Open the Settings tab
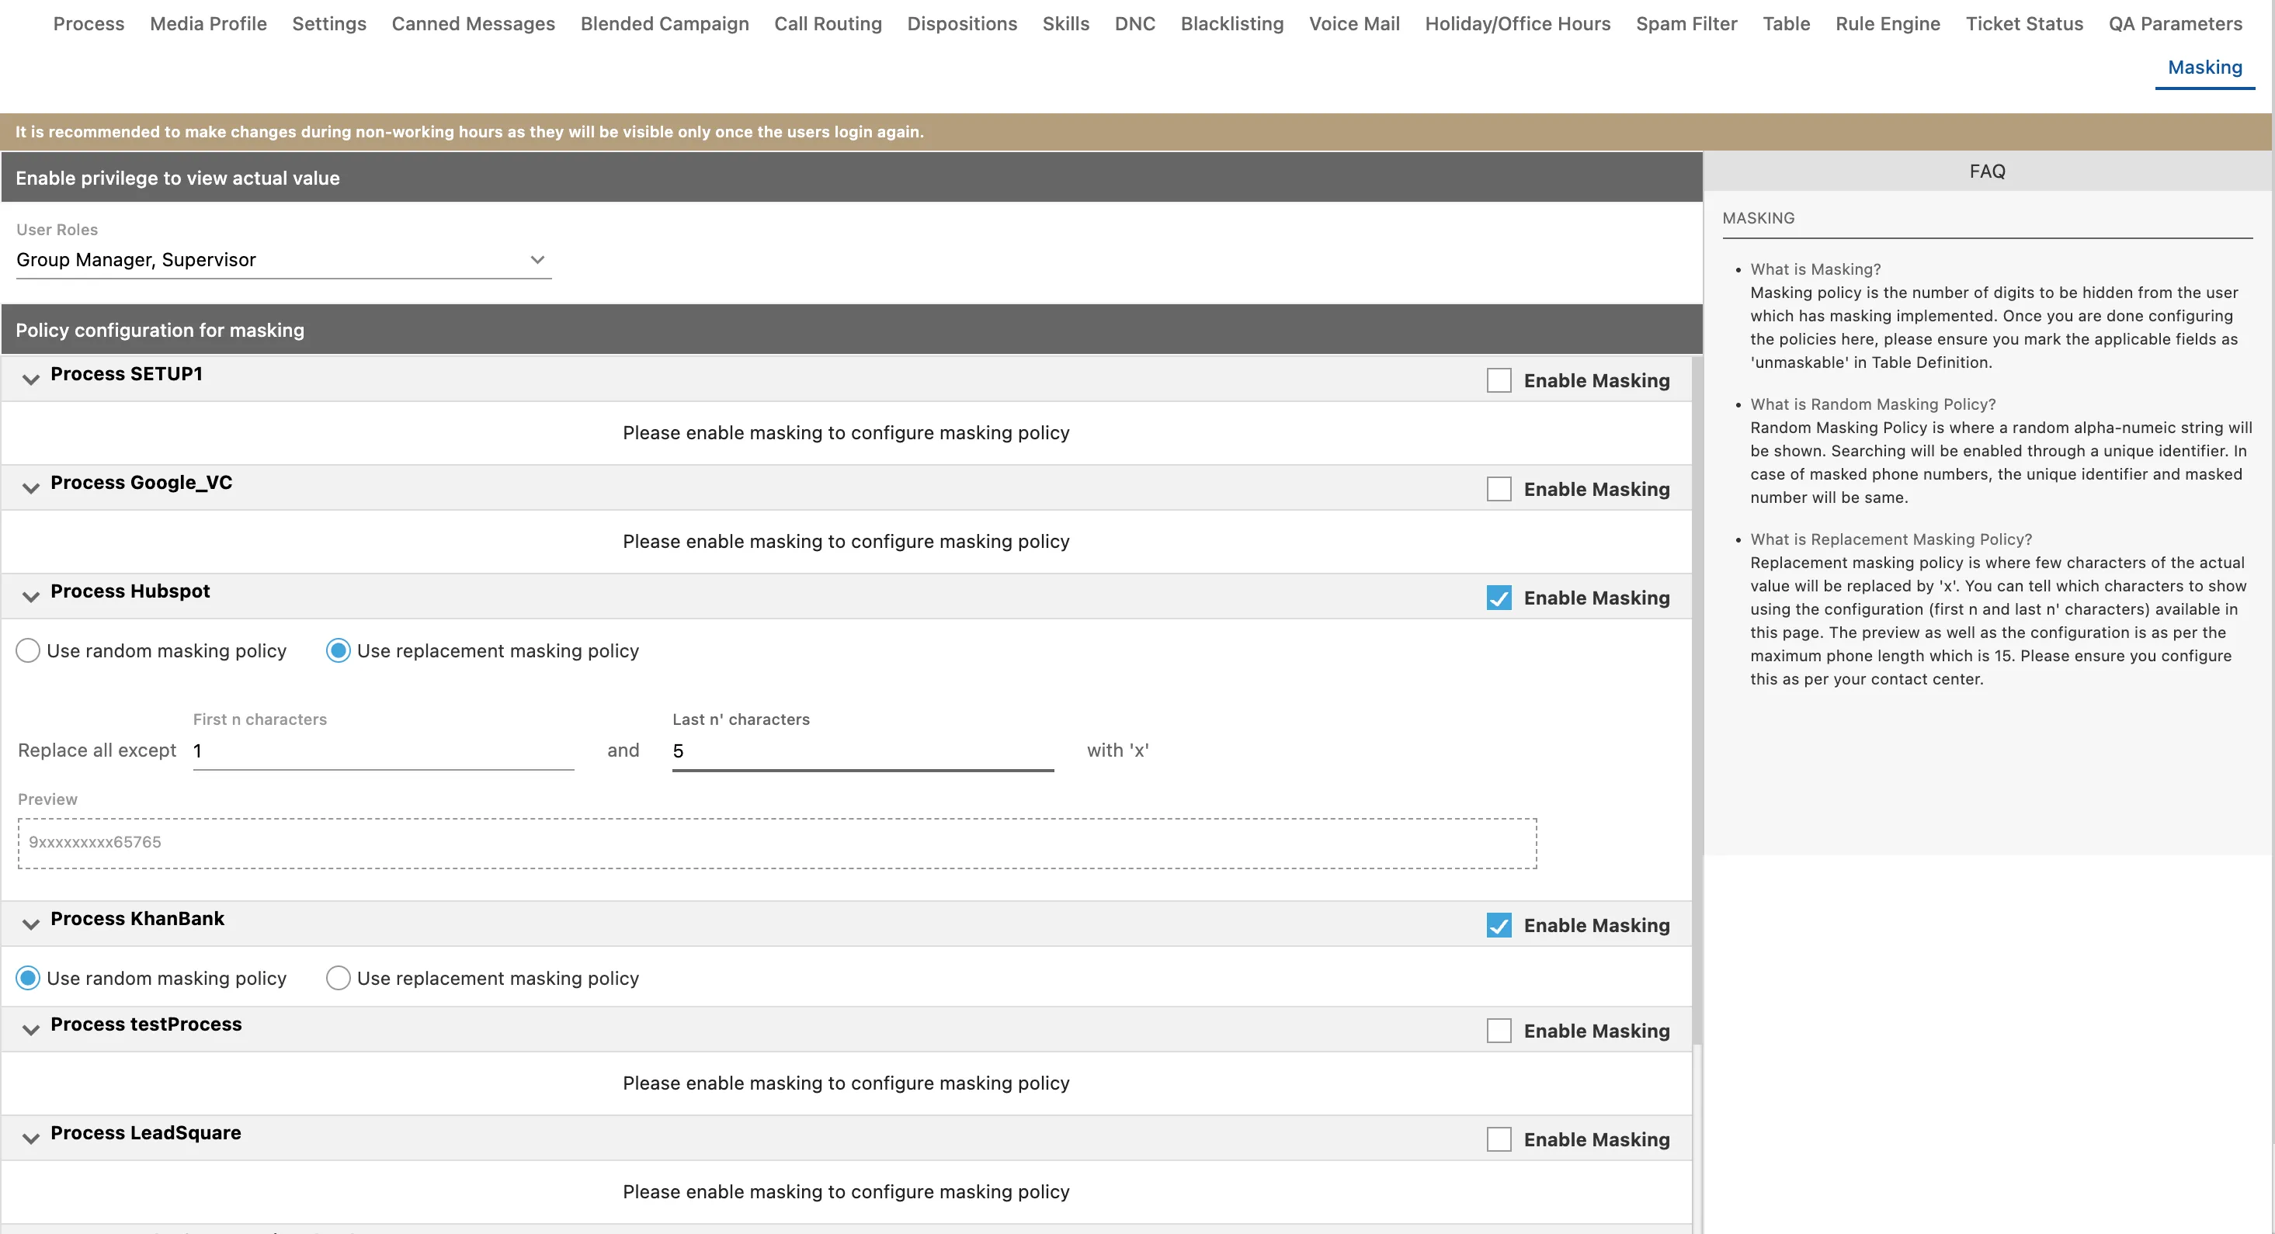Viewport: 2275px width, 1234px height. click(x=329, y=24)
